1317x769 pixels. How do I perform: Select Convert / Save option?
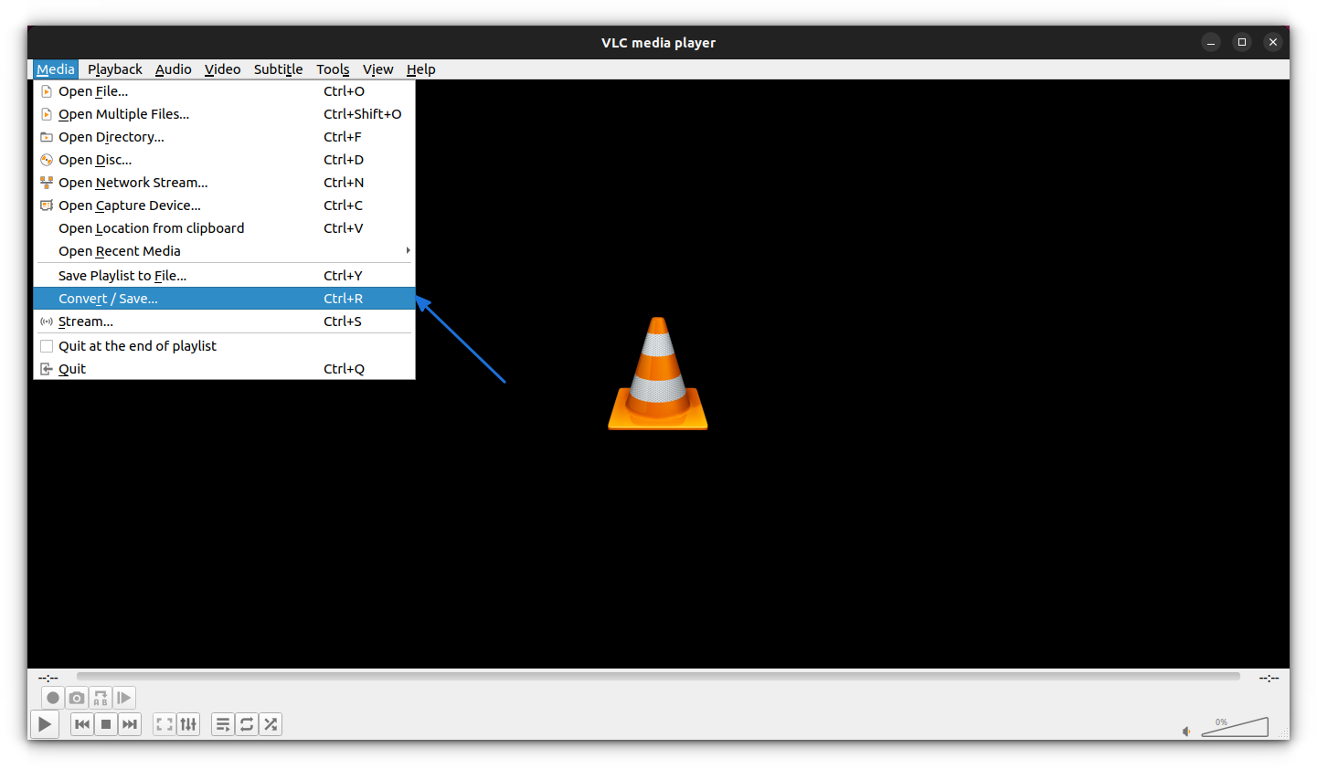[x=108, y=298]
